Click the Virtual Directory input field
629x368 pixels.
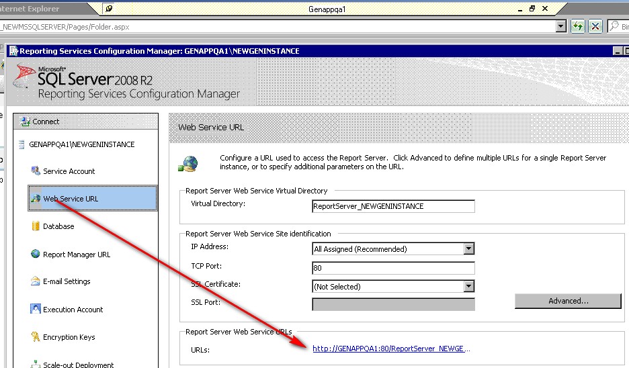394,206
